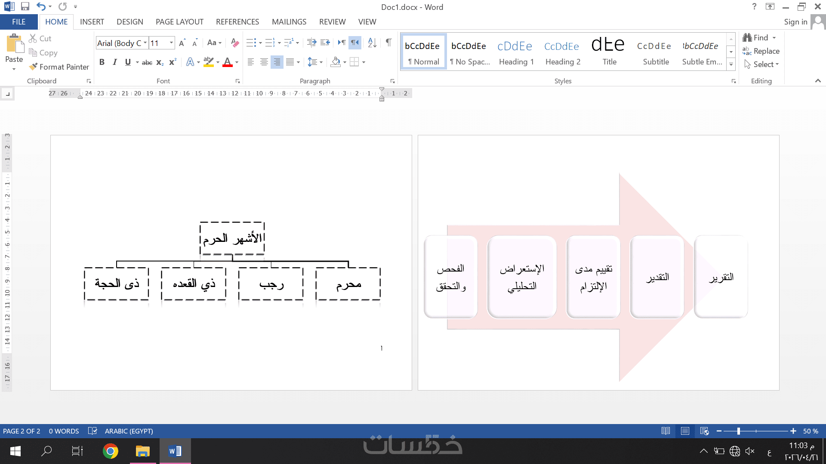Switch to the PAGE LAYOUT tab
The height and width of the screenshot is (464, 826).
(x=179, y=22)
